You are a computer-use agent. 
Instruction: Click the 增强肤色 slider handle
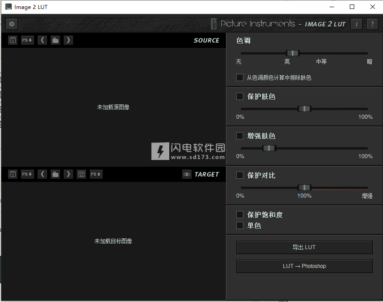tap(269, 148)
